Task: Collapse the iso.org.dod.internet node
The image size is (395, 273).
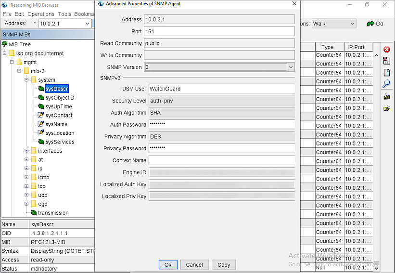Action: pos(4,53)
